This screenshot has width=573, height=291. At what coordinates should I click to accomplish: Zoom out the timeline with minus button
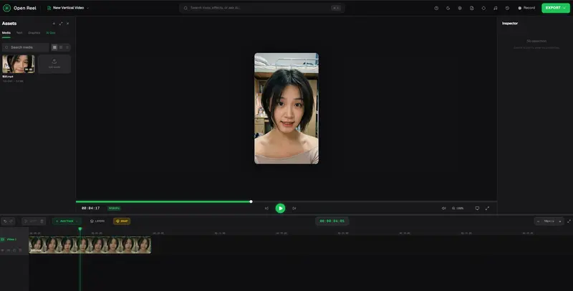click(538, 221)
